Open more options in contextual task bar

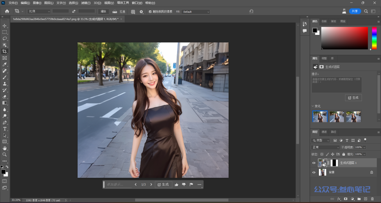coord(199,185)
